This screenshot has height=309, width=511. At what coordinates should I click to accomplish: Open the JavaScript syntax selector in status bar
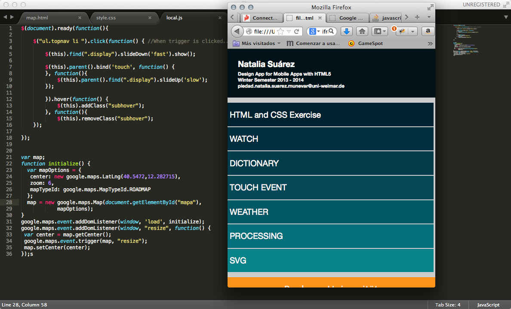coord(488,305)
